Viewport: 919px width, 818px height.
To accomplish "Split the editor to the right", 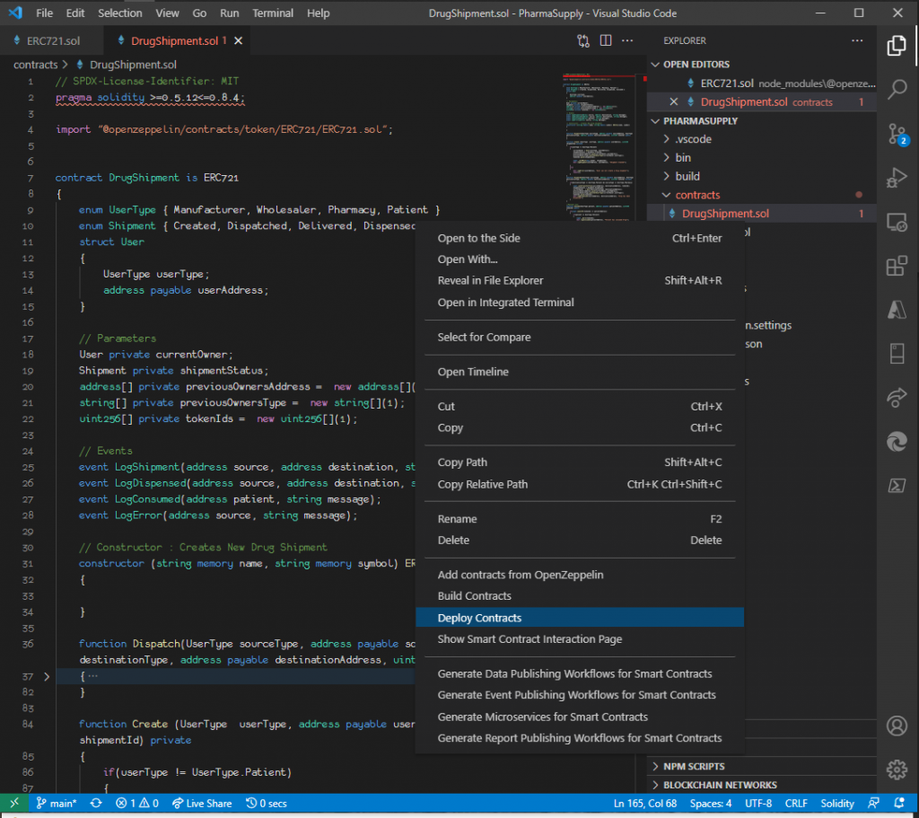I will click(606, 40).
